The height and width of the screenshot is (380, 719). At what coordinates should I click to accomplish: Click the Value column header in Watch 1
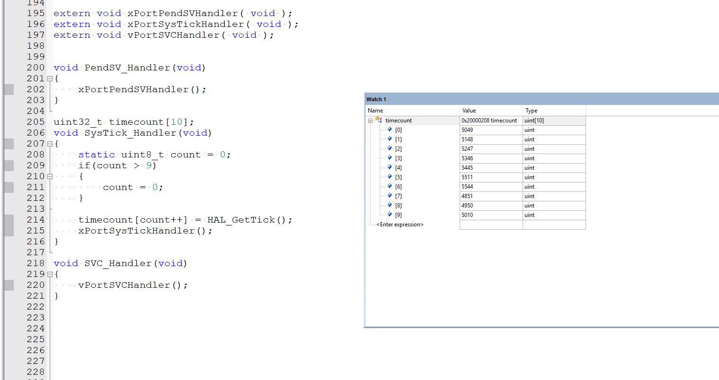point(491,111)
